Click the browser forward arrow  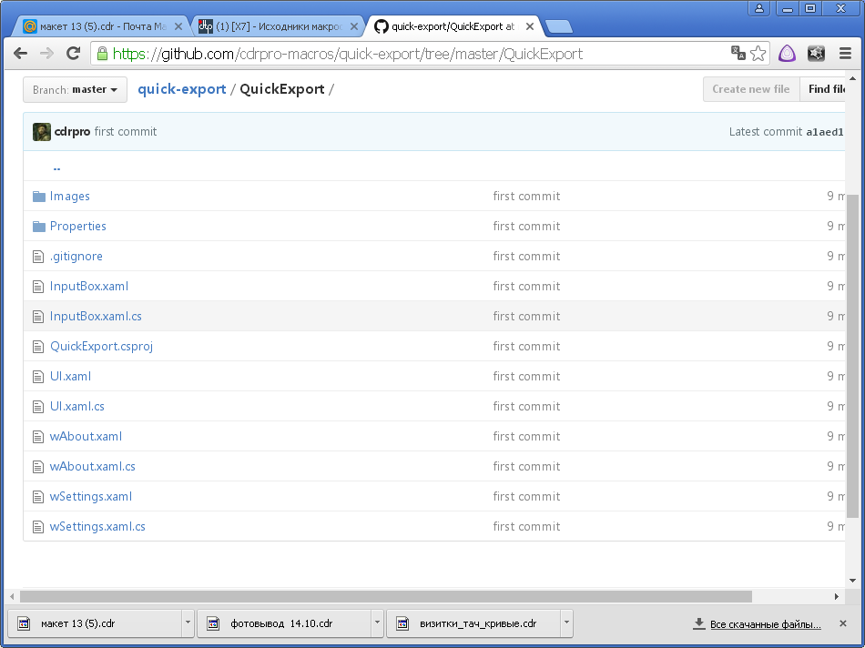(x=46, y=54)
